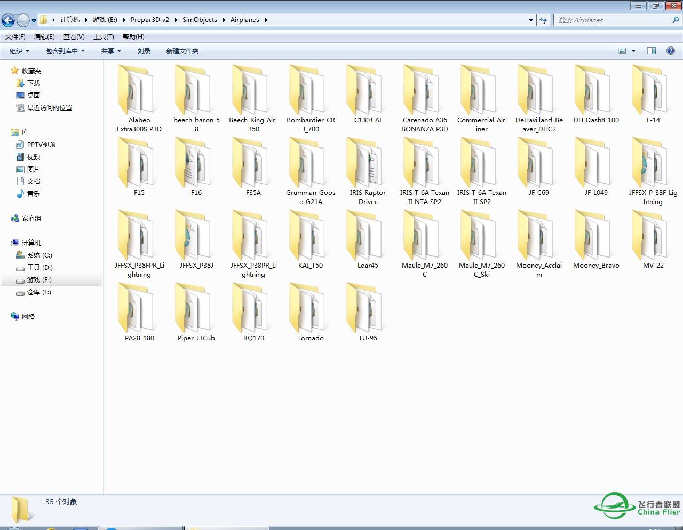Select the JF_L049 folder

[x=596, y=167]
